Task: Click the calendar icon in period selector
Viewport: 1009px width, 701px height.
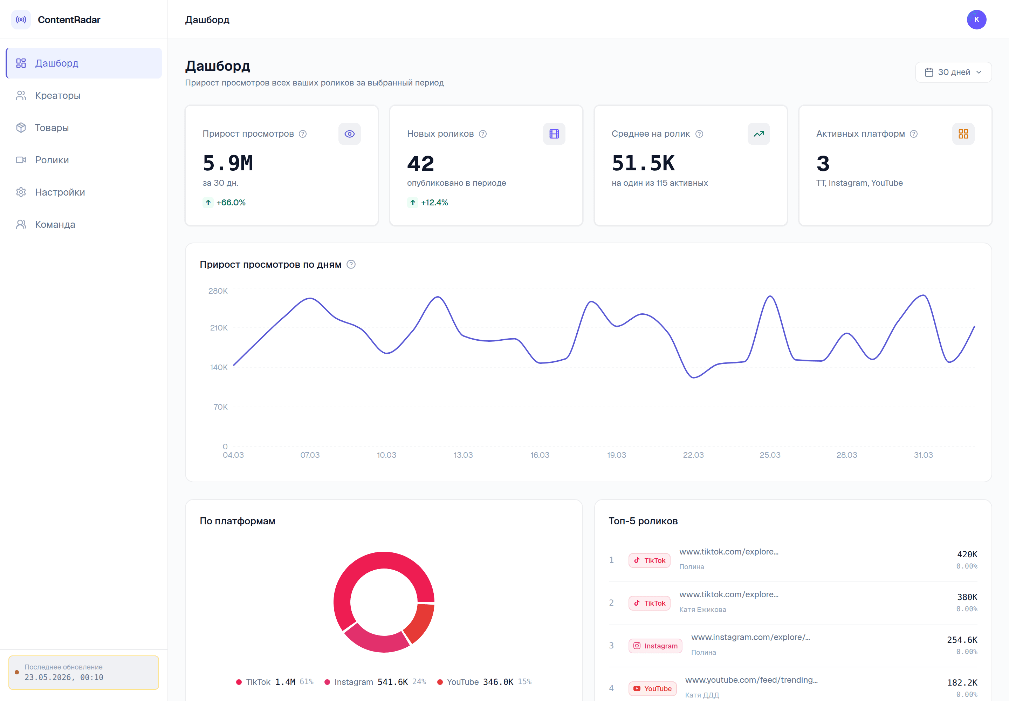Action: pos(929,72)
